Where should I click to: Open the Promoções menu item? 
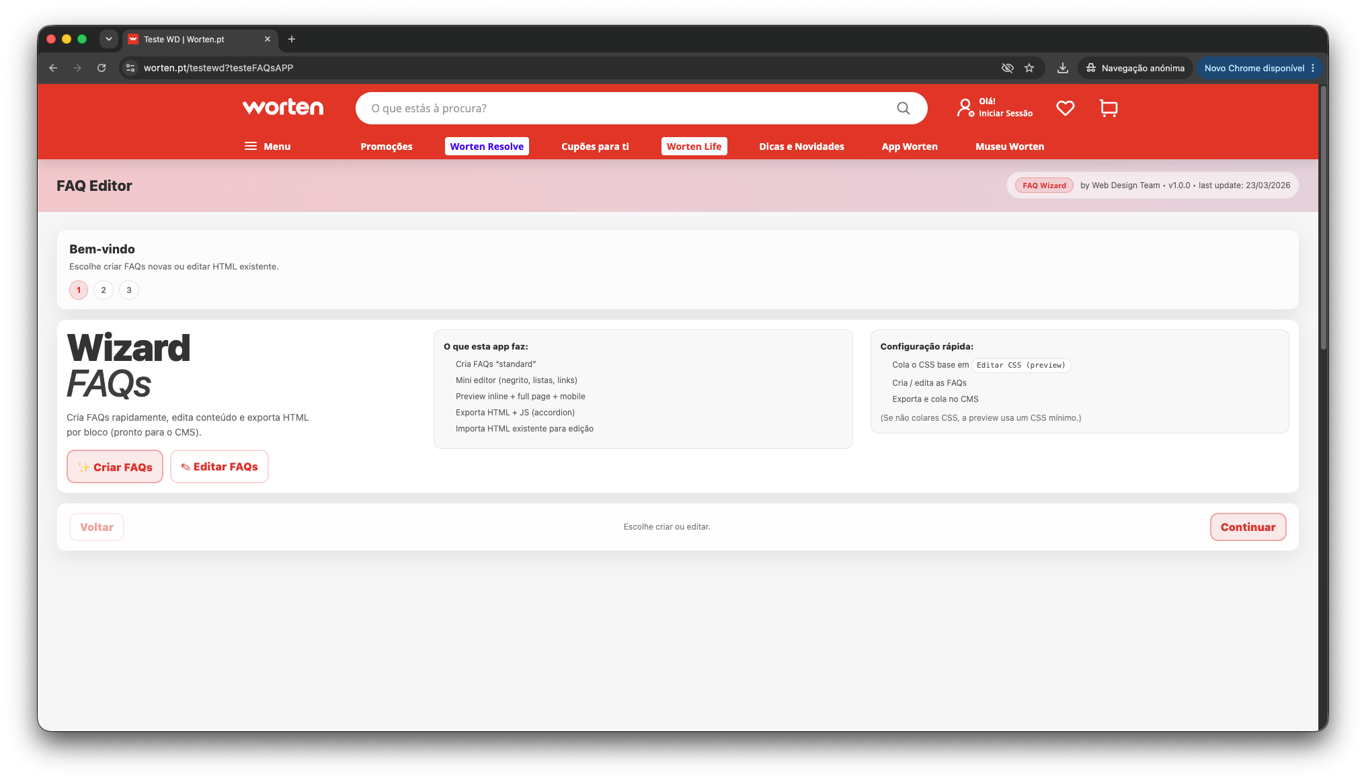387,147
